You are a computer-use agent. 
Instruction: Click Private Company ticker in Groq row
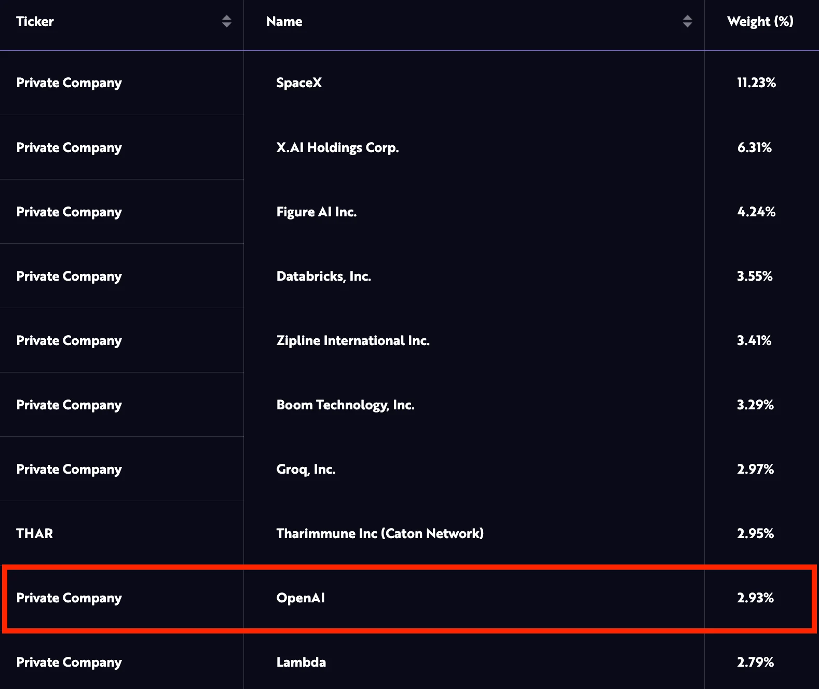pyautogui.click(x=69, y=470)
